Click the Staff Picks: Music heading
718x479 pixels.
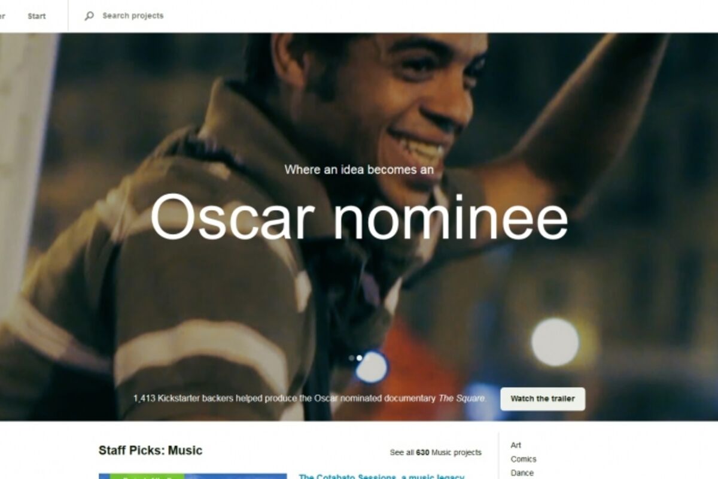[151, 451]
